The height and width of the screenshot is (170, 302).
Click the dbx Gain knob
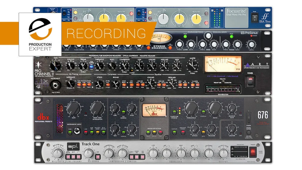tap(74, 109)
